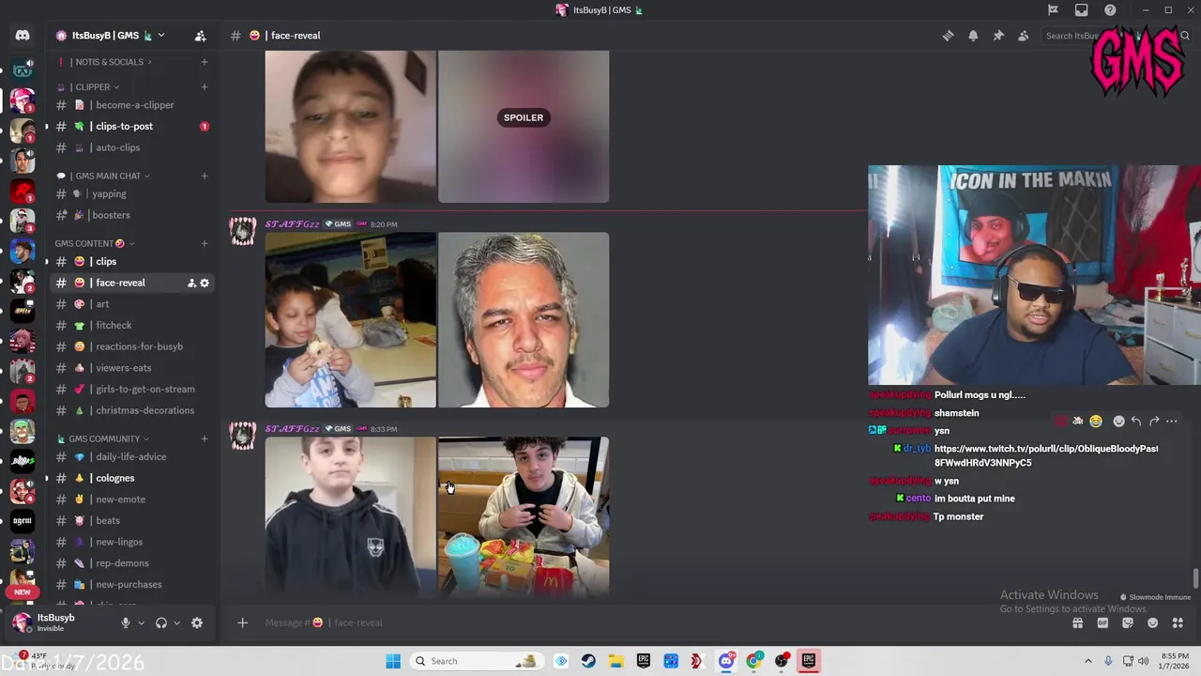Collapse the CLIPPER category
1201x676 pixels.
[x=92, y=87]
